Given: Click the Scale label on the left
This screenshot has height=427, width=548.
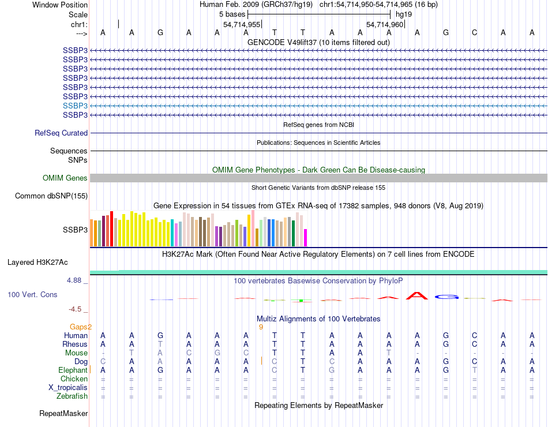Looking at the screenshot, I should tap(78, 14).
